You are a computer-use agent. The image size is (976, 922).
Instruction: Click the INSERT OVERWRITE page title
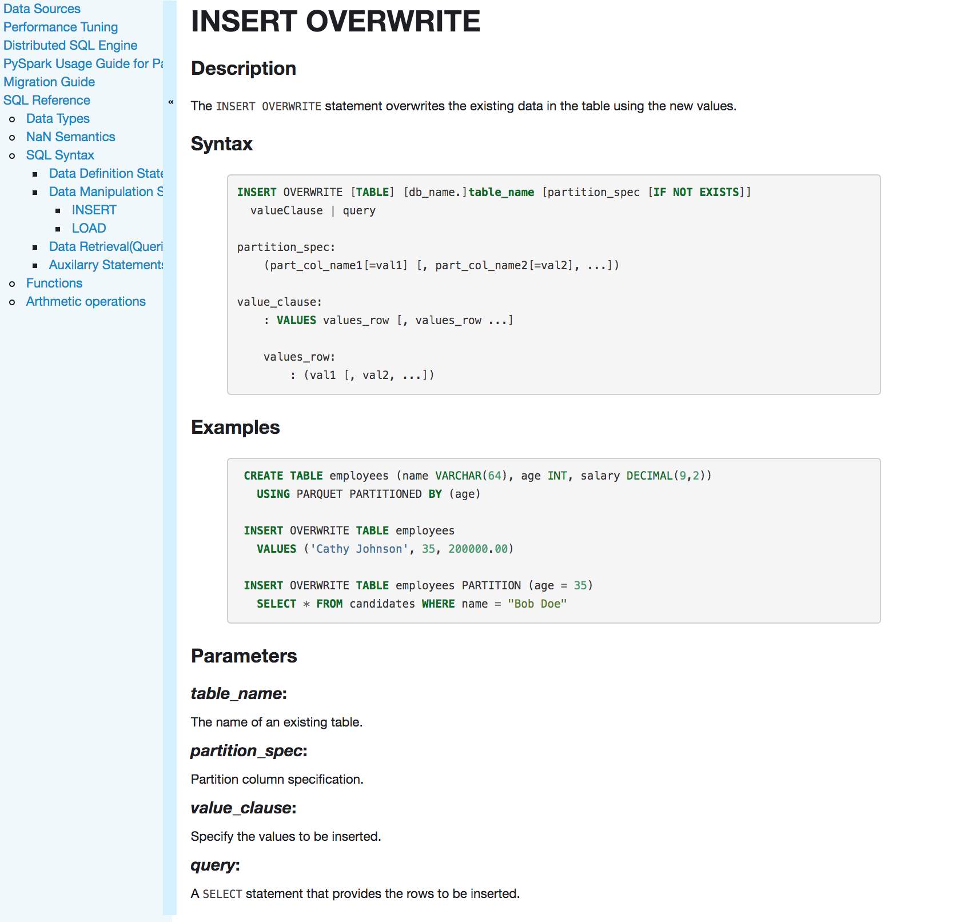pyautogui.click(x=336, y=22)
